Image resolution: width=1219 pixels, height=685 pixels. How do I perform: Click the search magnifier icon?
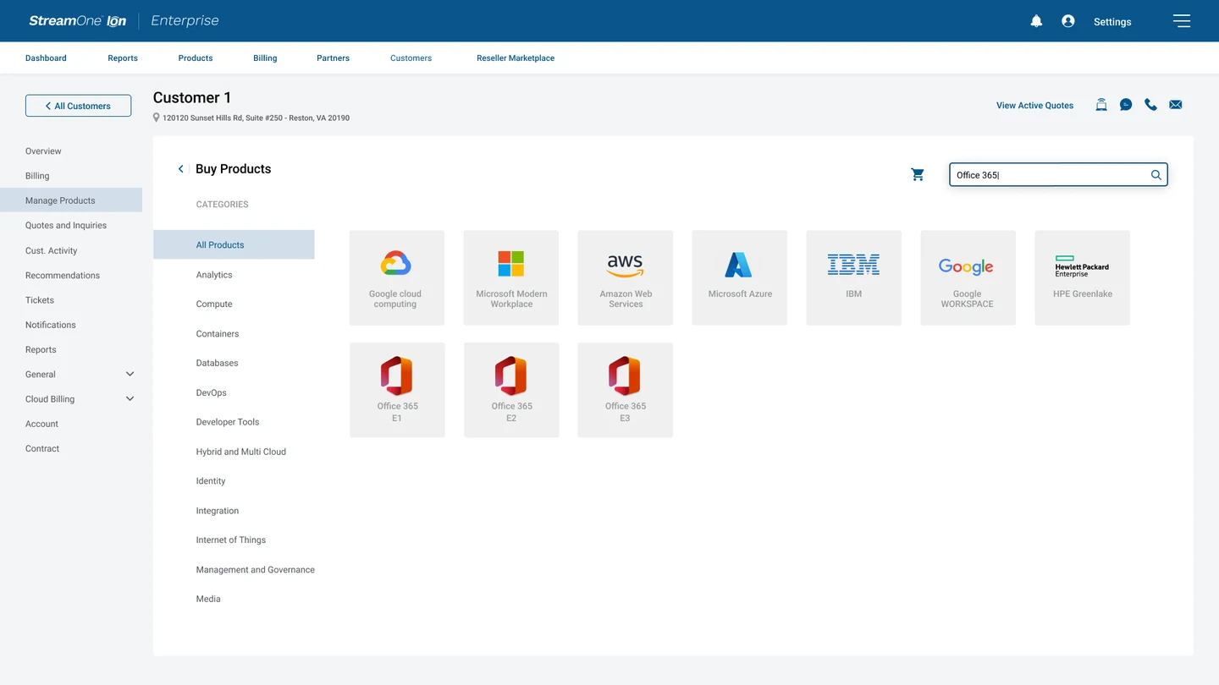(1156, 175)
